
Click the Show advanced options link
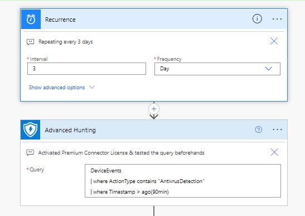click(57, 88)
